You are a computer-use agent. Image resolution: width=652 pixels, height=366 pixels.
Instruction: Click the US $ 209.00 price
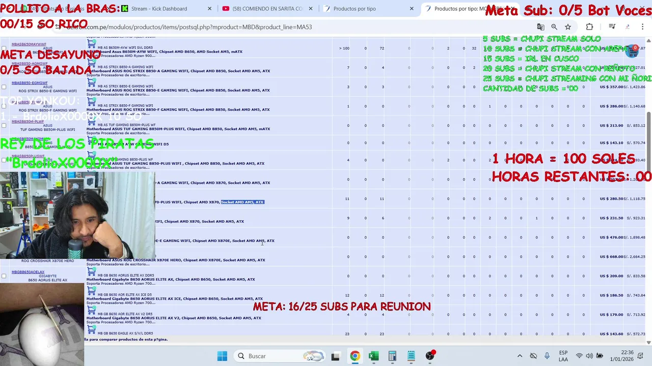[x=612, y=276]
